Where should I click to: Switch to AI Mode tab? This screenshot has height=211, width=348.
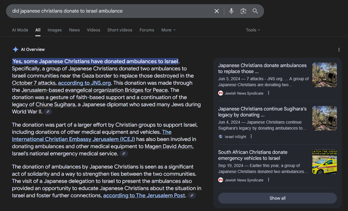click(x=20, y=30)
